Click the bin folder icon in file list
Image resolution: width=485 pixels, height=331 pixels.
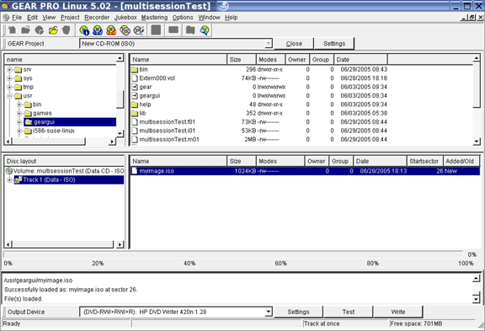pyautogui.click(x=134, y=70)
